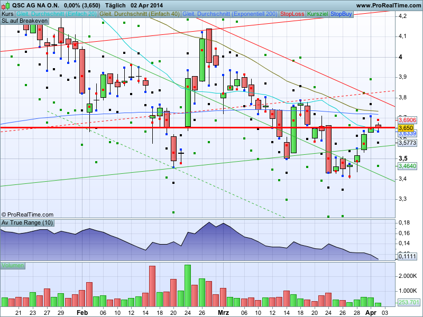Image resolution: width=423 pixels, height=317 pixels.
Task: Click the 253.701 volume value tag
Action: [x=409, y=302]
